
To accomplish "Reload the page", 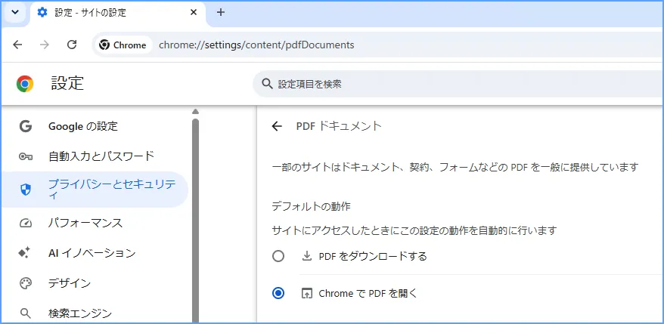I will point(72,45).
